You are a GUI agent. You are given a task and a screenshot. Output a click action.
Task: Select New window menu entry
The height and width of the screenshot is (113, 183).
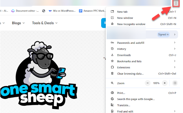click(x=143, y=18)
